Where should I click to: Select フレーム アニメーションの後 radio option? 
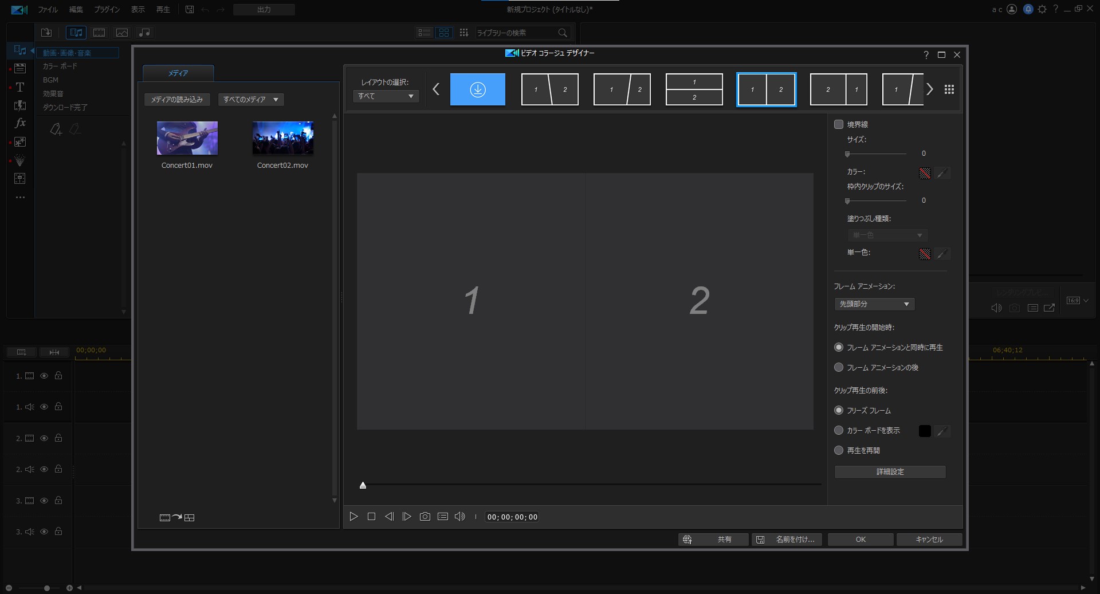pos(839,368)
